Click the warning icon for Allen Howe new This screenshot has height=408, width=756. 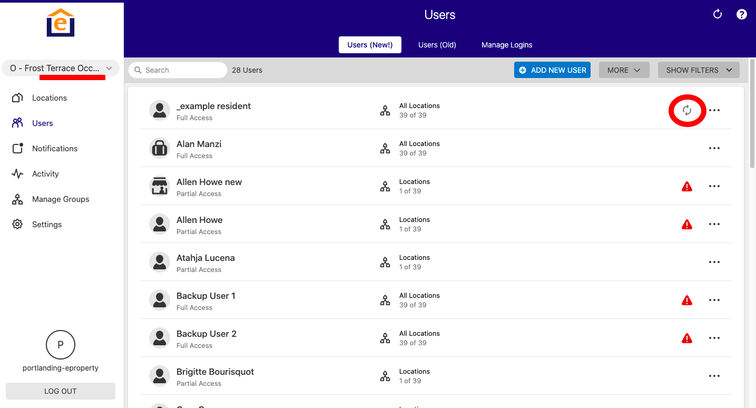[687, 186]
